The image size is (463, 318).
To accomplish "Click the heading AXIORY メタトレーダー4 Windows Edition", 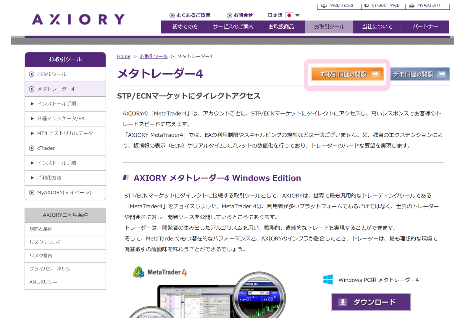I will tap(217, 178).
